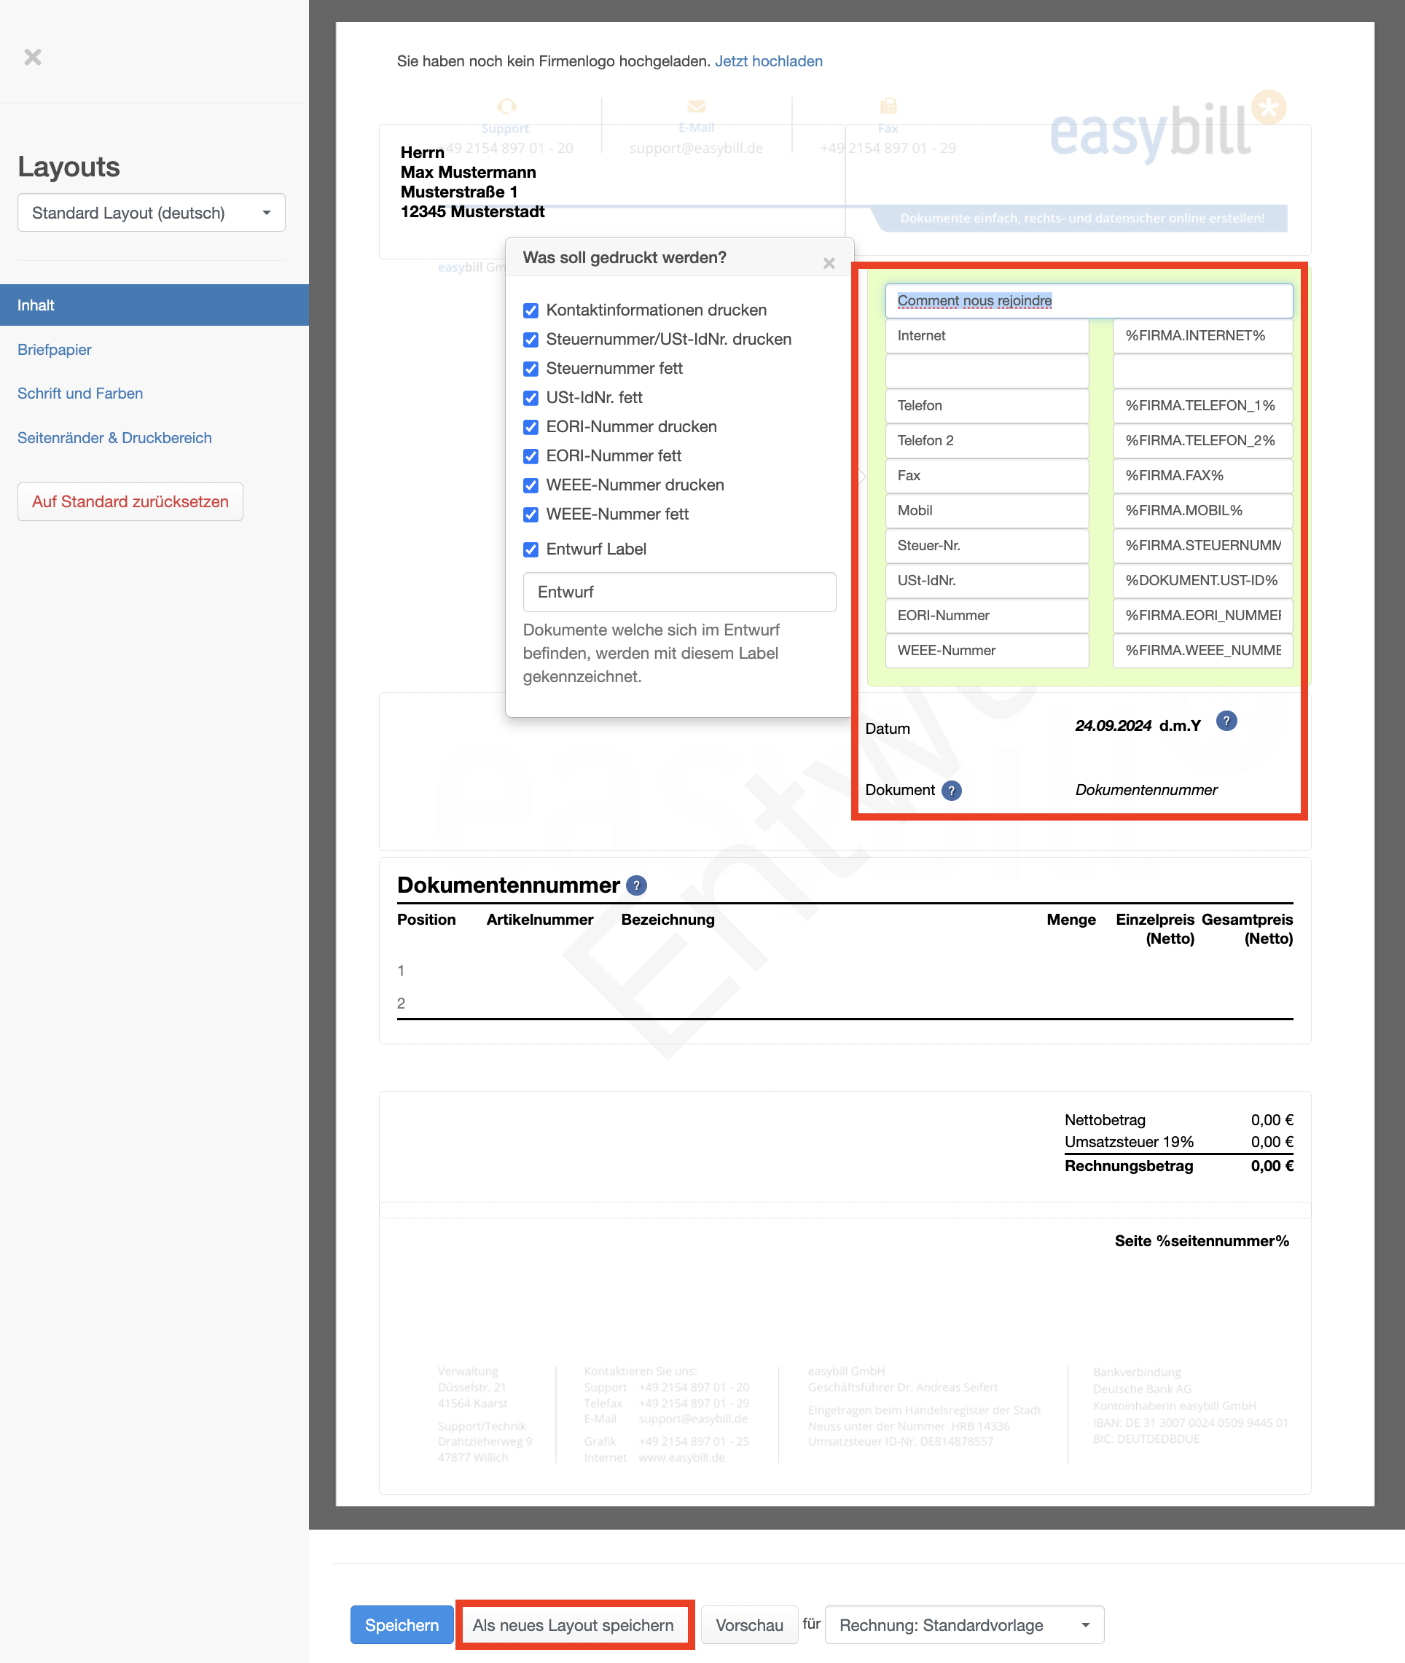Edit the 'Entwurf' label text field
The width and height of the screenshot is (1405, 1663).
(679, 592)
